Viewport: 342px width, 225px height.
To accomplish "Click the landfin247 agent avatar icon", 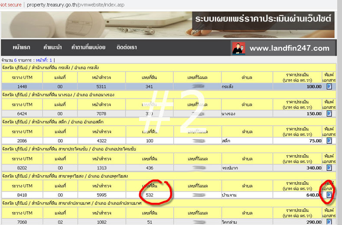I will [238, 48].
